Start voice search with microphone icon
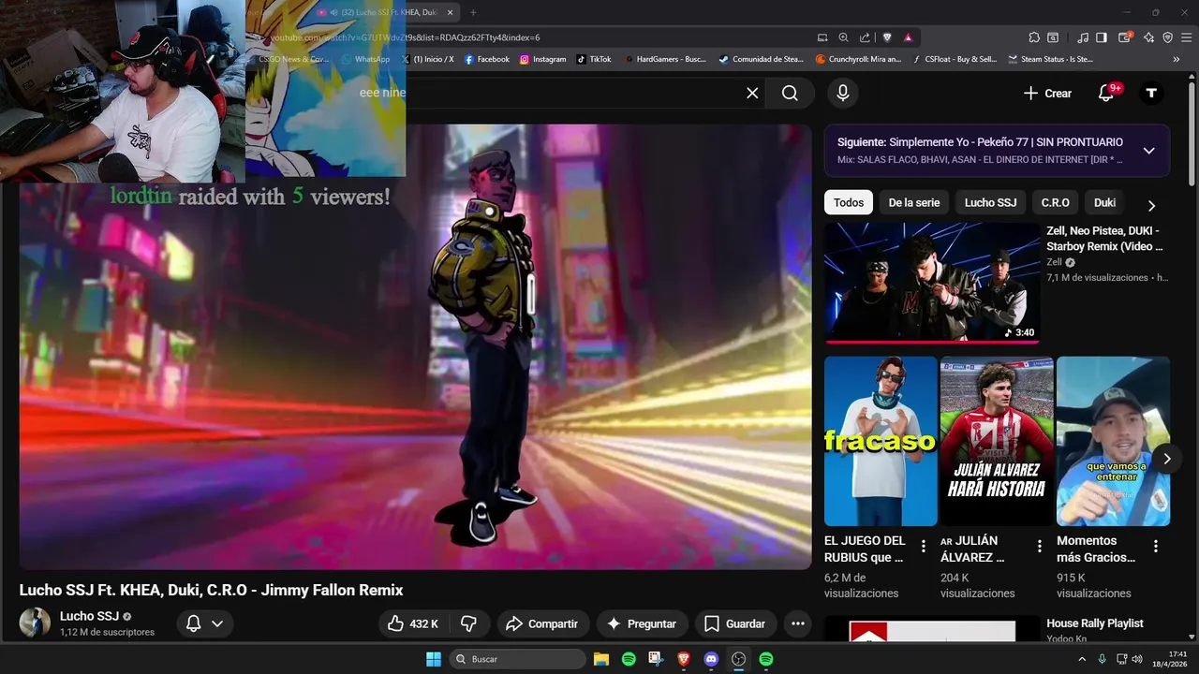This screenshot has height=674, width=1199. click(843, 93)
